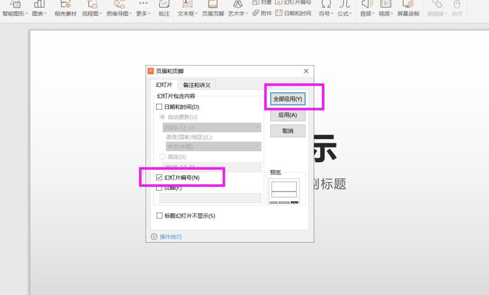The height and width of the screenshot is (295, 489).
Task: Insert a 文本框 text box
Action: click(187, 9)
